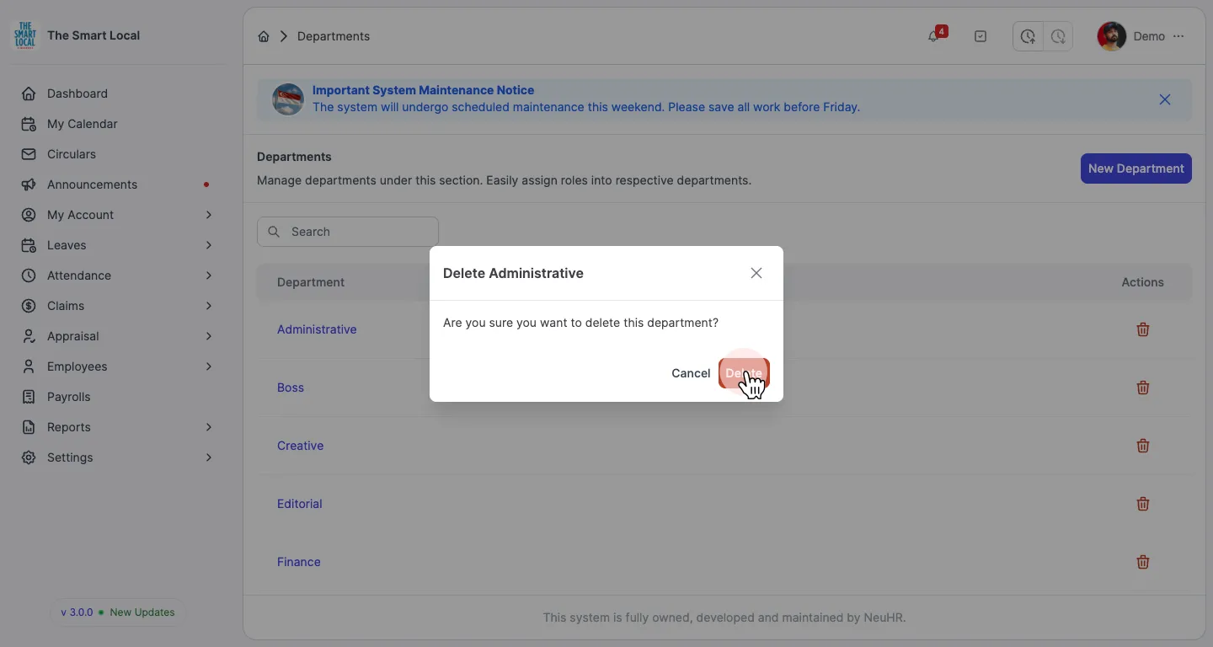
Task: Open Announcements in sidebar
Action: pyautogui.click(x=116, y=184)
